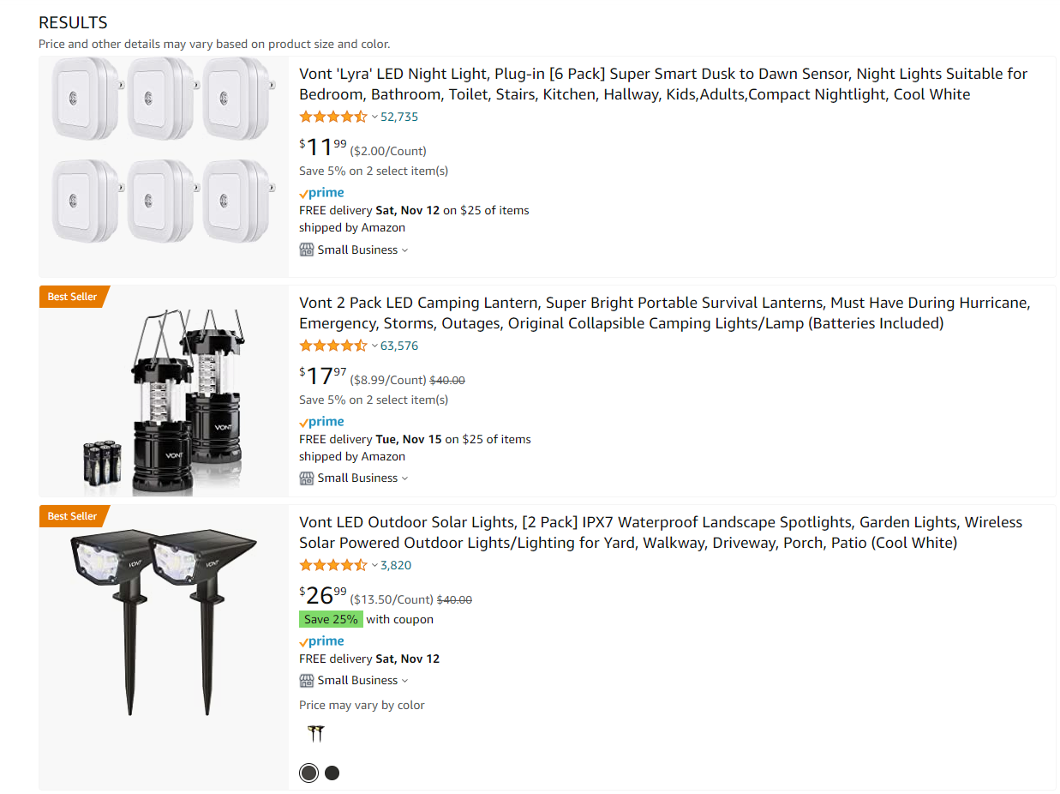
Task: Click star rating of Vont Lyra night light
Action: 333,117
